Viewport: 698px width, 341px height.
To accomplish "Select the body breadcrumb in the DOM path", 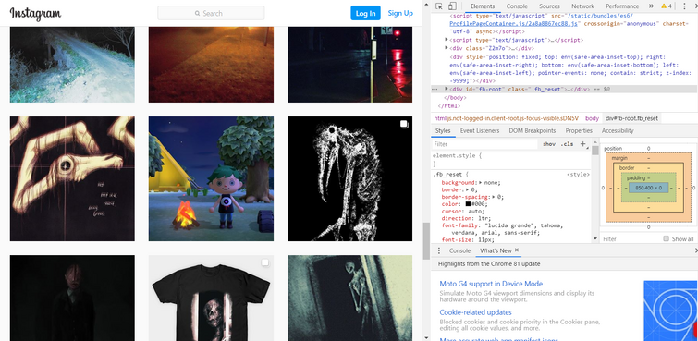I will point(592,118).
